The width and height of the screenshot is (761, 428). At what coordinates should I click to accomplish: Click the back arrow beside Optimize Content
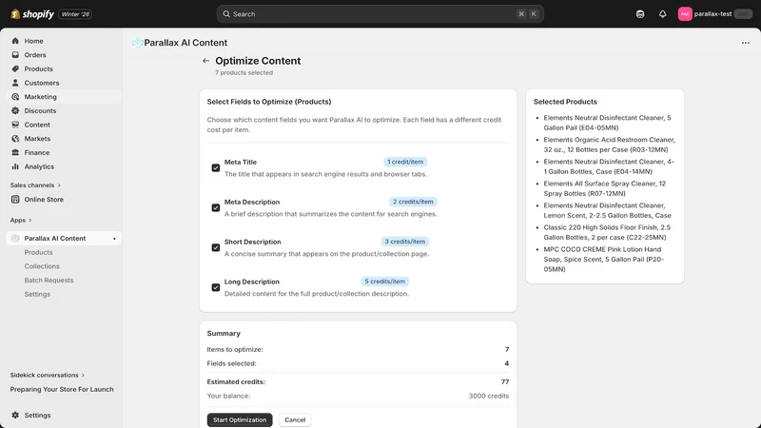(205, 61)
